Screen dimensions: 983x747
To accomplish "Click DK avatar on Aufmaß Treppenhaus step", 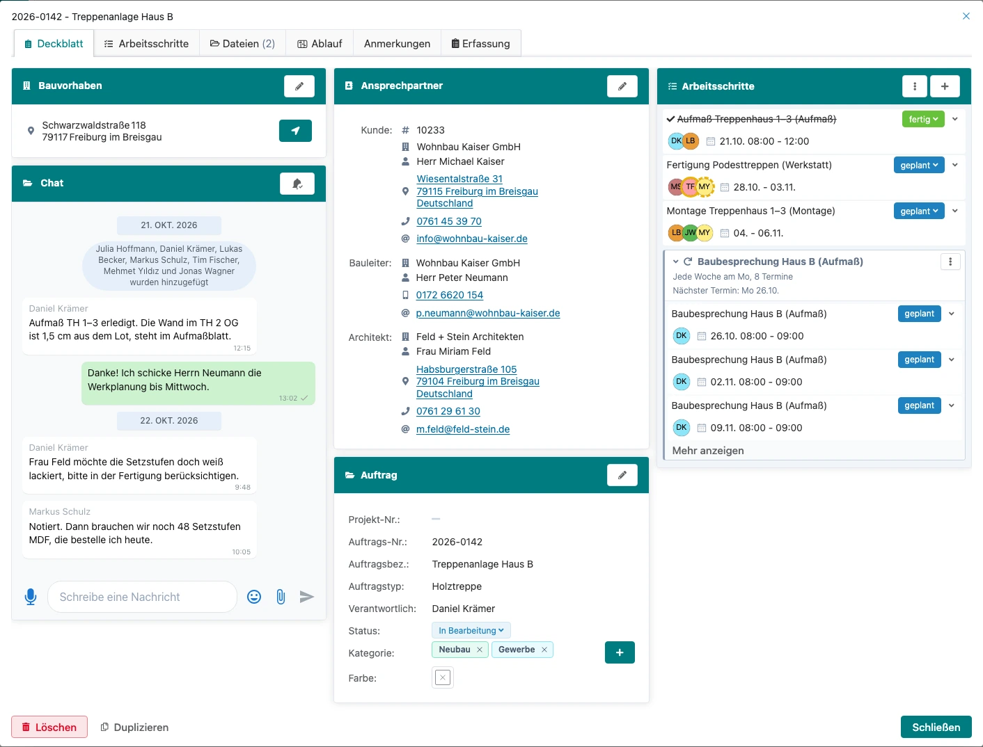I will coord(675,141).
